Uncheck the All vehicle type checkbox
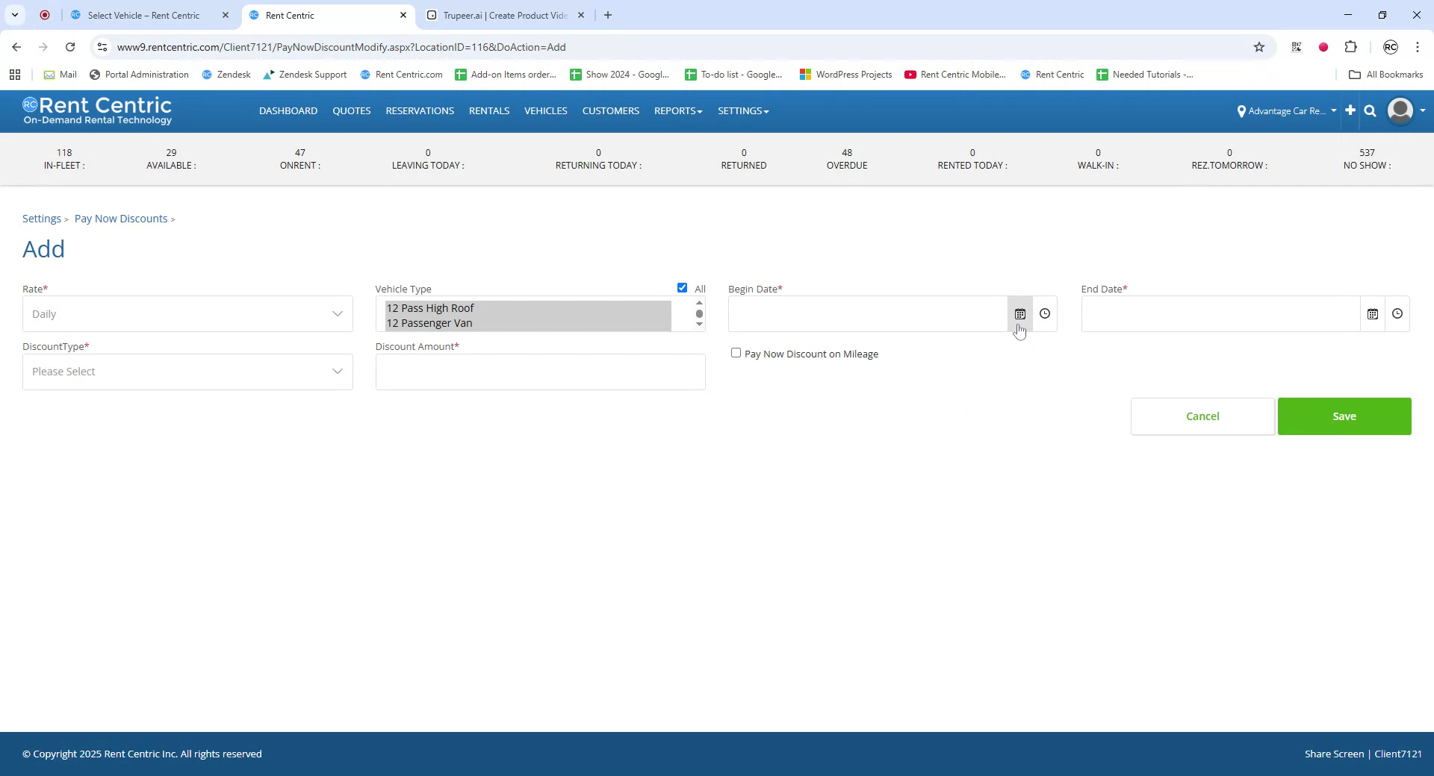The image size is (1434, 776). coord(682,287)
